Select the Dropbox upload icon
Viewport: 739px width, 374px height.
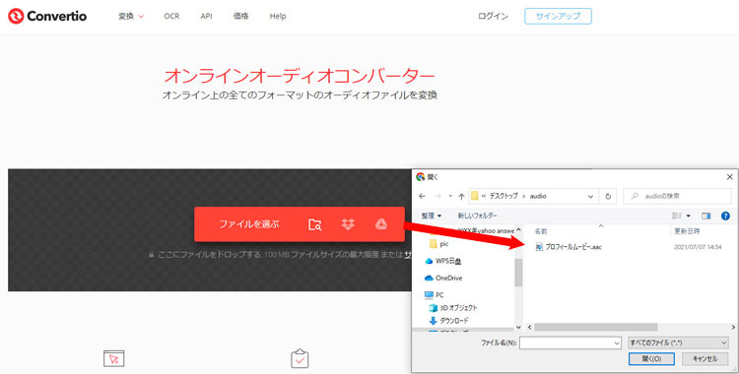tap(348, 224)
